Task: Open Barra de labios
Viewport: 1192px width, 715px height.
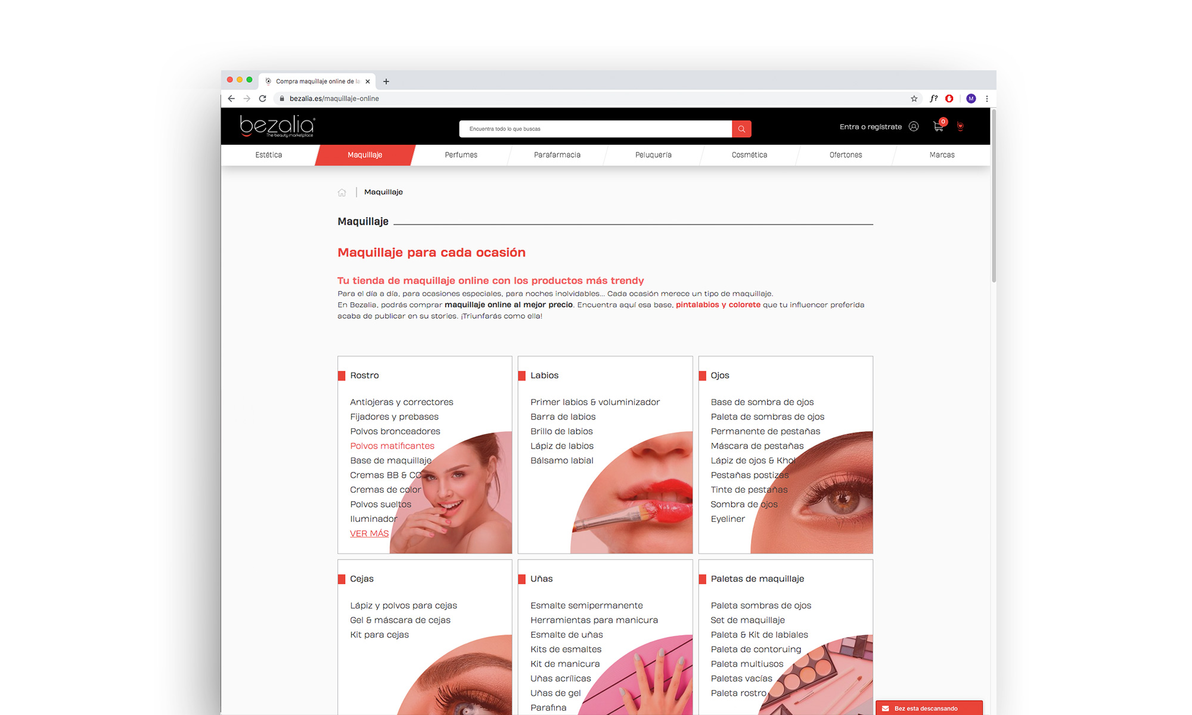Action: click(x=563, y=416)
